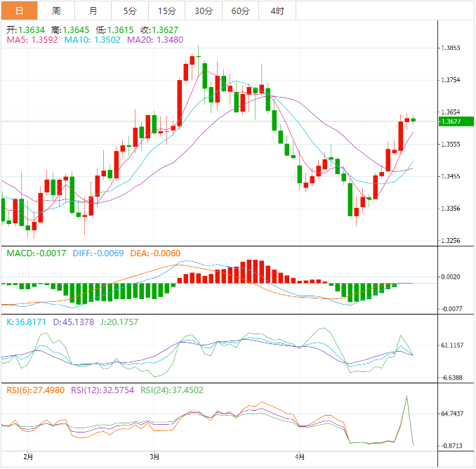Click the 3月 date marker on axis

155,456
